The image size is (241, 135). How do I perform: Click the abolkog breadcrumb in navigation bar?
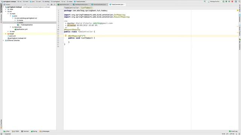(46, 1)
